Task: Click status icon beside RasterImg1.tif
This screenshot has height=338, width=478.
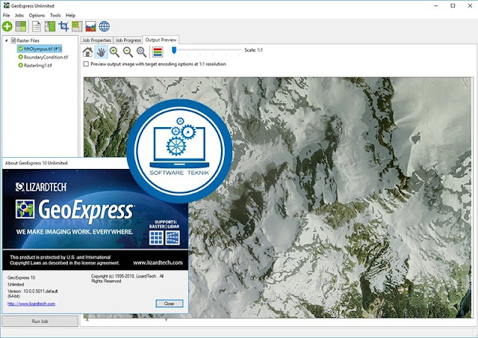Action: [x=21, y=65]
